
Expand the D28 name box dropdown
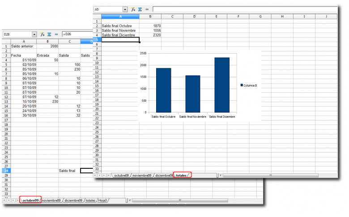coord(34,34)
